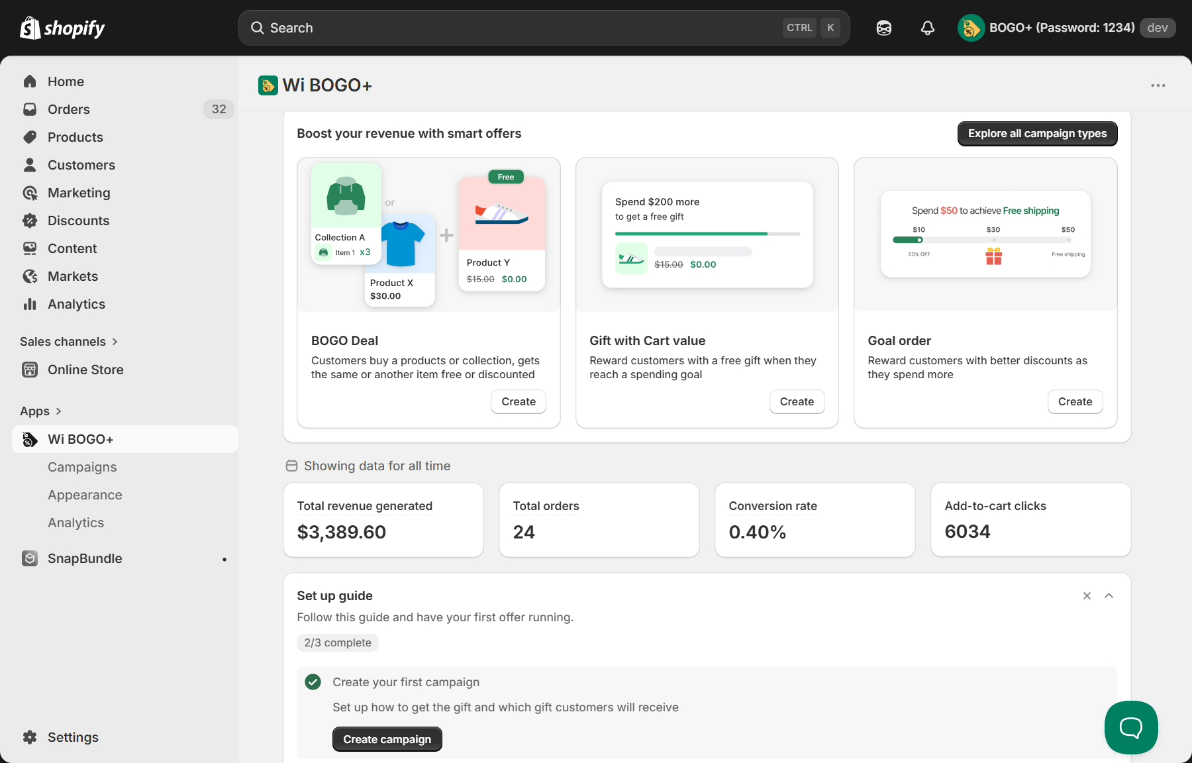
Task: Click the Conversion rate card
Action: (x=815, y=520)
